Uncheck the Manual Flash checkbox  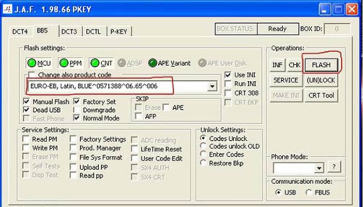coord(27,101)
